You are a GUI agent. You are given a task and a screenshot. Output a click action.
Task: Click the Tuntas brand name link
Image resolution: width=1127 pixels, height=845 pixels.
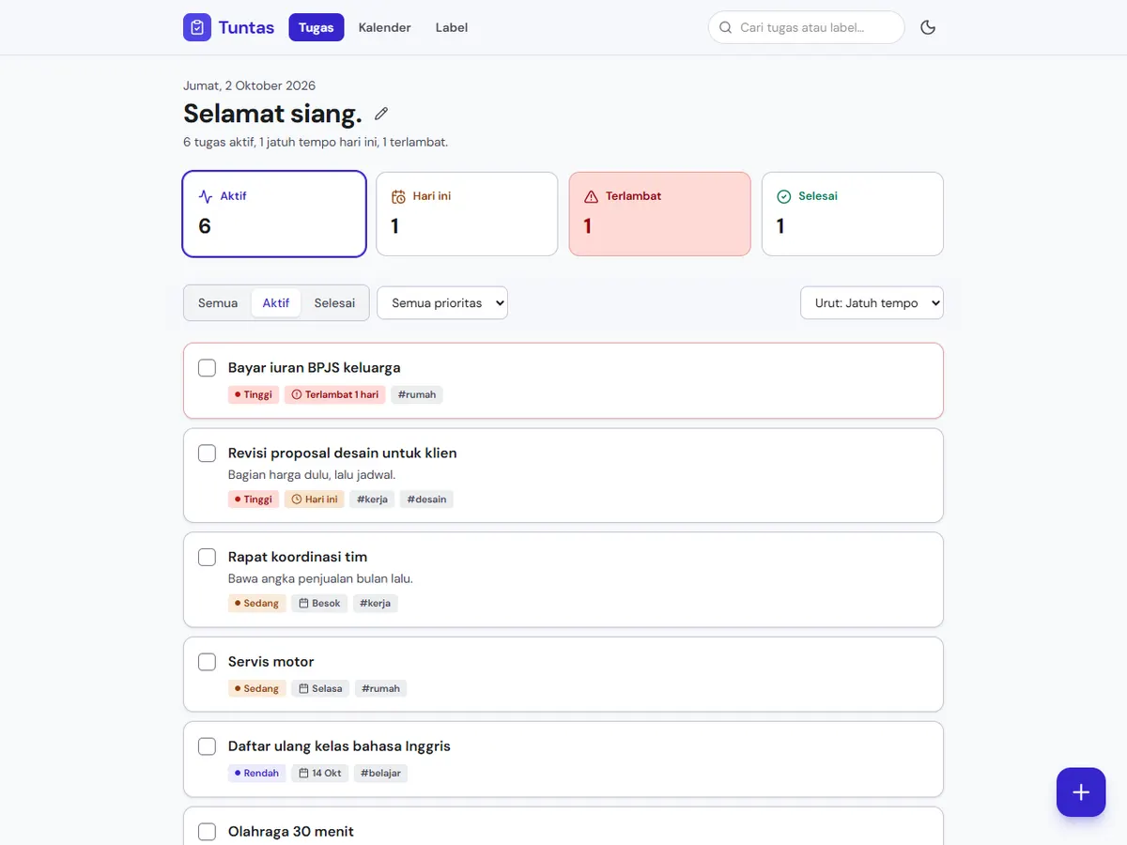pyautogui.click(x=246, y=27)
